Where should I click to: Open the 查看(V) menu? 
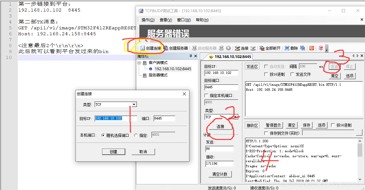pos(166,20)
